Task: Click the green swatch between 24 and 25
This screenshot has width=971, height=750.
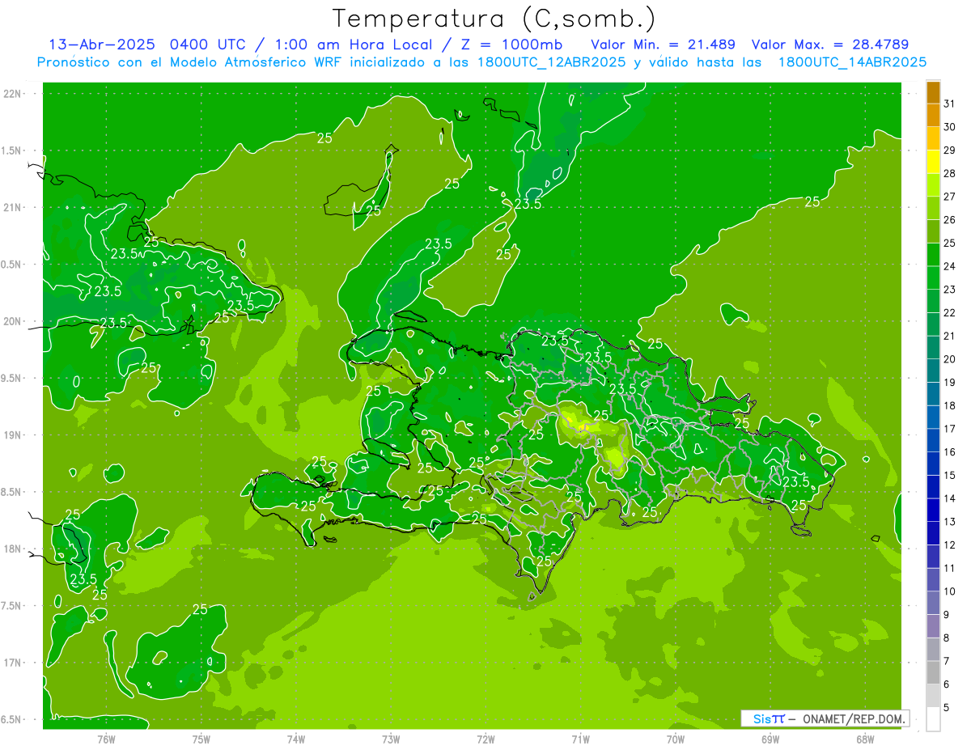Action: click(x=933, y=254)
